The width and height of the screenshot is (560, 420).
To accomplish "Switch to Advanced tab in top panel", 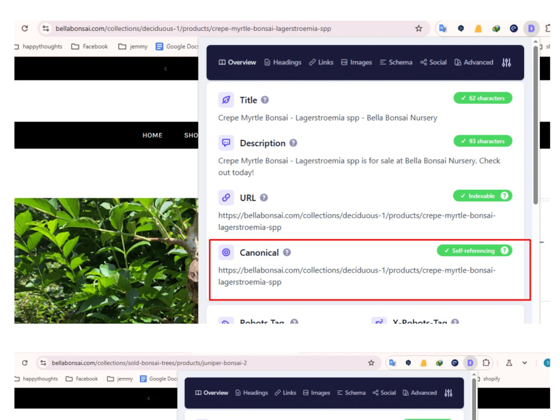I will [x=474, y=62].
